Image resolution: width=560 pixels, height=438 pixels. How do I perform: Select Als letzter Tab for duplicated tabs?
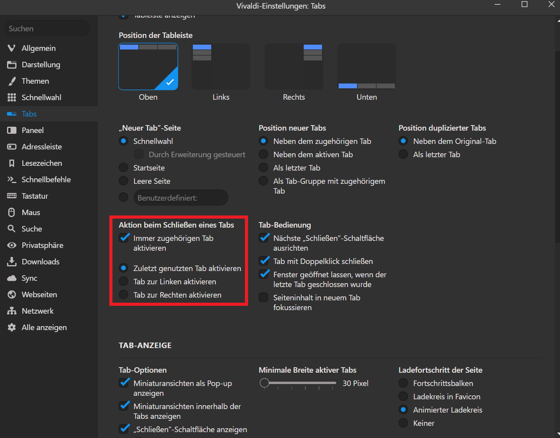click(x=403, y=154)
